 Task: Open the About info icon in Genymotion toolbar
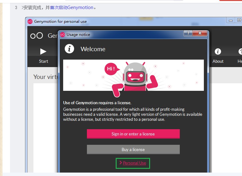point(218,51)
